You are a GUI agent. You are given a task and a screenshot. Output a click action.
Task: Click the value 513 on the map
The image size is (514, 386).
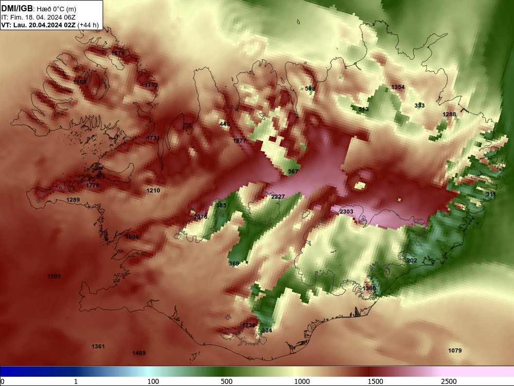point(363,109)
